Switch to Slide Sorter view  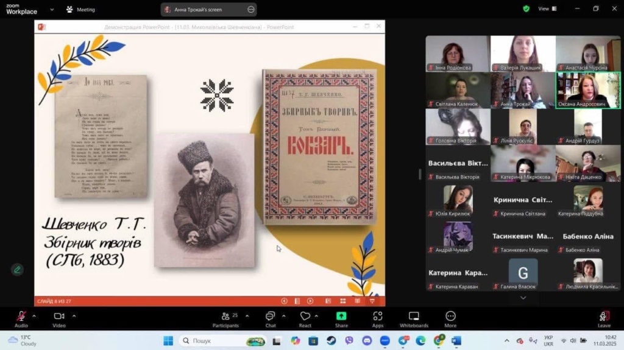point(343,301)
